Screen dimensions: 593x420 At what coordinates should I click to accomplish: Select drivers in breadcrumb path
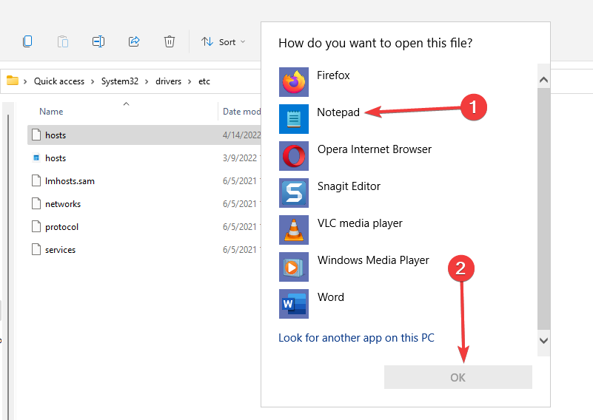point(168,81)
